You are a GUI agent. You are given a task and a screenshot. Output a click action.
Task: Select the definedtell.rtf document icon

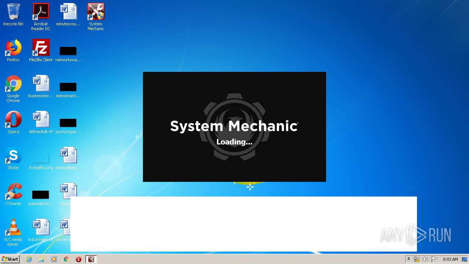41,122
